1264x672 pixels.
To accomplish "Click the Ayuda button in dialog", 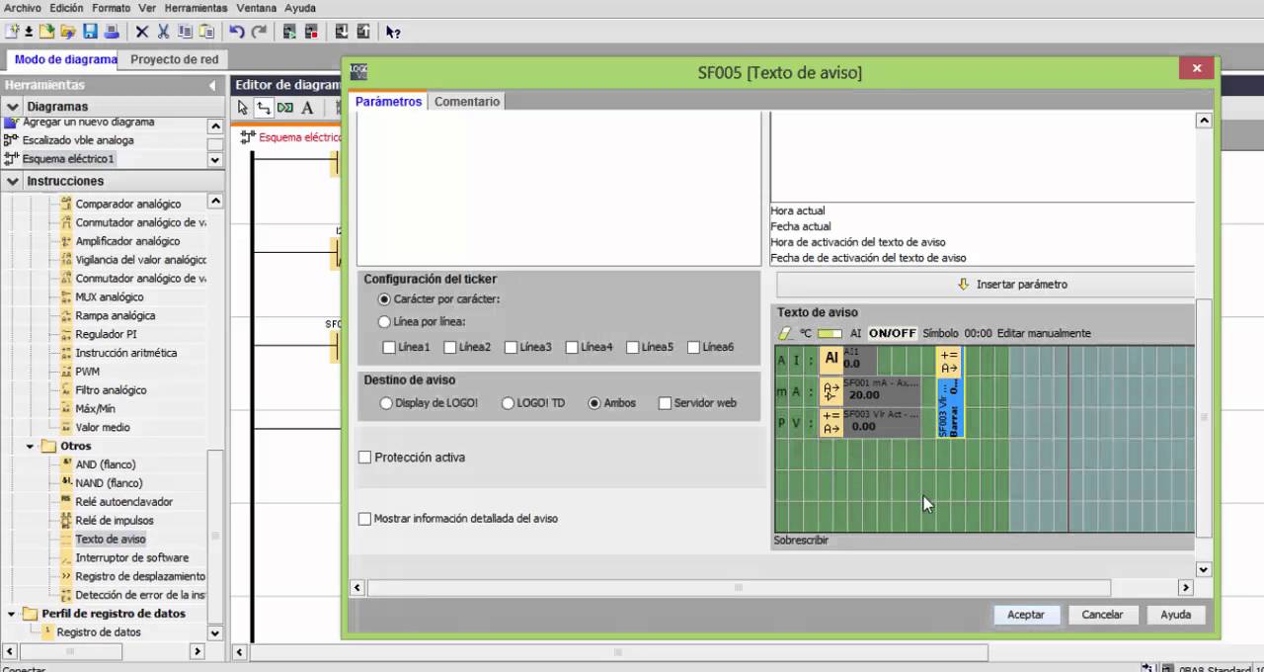I will click(1175, 615).
